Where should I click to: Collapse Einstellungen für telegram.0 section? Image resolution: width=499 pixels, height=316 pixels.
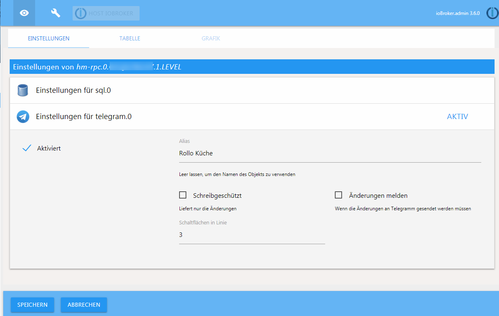[x=252, y=117]
